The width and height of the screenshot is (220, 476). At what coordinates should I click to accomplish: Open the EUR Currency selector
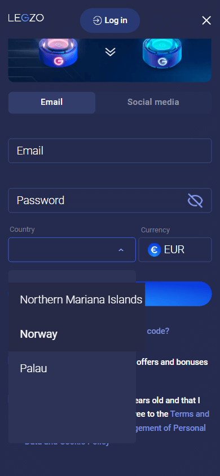click(175, 249)
